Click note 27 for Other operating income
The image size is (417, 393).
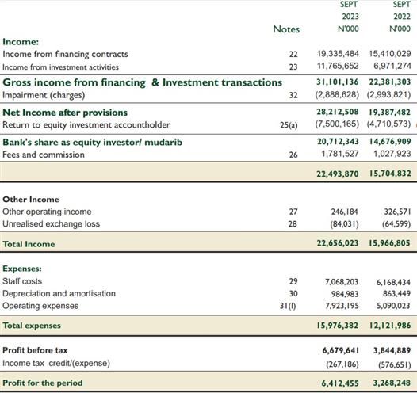[293, 212]
